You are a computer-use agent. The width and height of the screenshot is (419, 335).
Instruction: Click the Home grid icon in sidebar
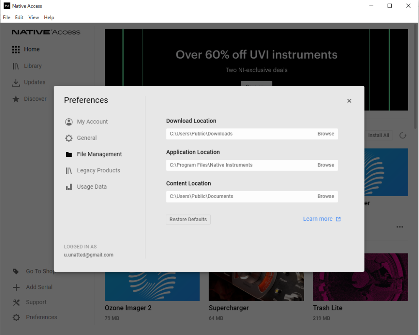click(16, 49)
